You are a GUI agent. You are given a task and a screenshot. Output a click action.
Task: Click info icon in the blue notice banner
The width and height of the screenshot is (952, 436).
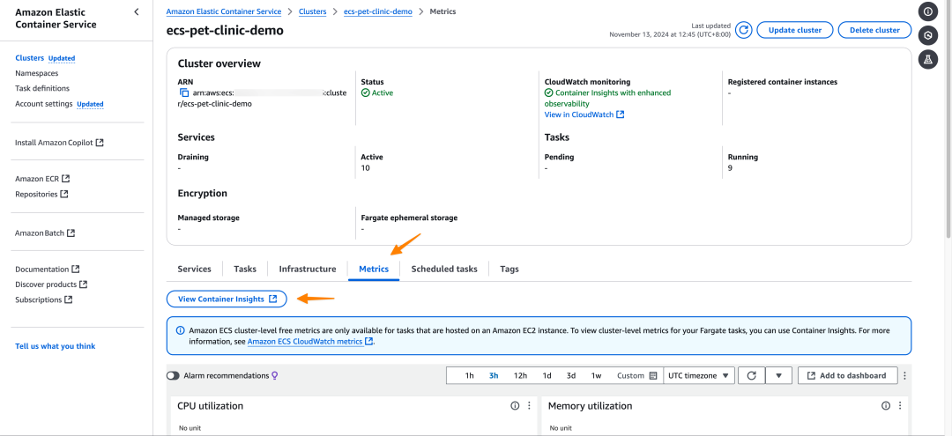click(181, 330)
